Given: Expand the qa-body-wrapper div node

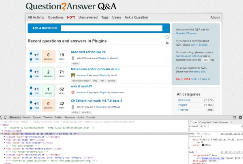Looking at the screenshot, I should [4, 143].
